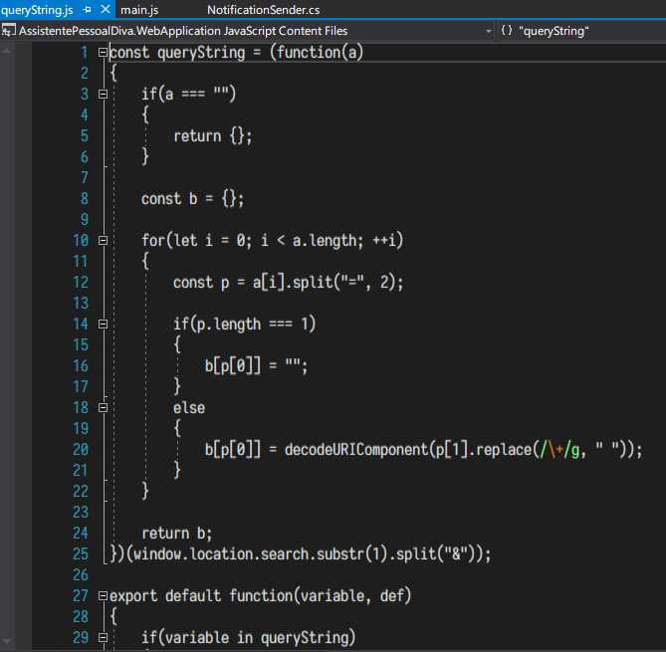Close the queryString.js tab

(107, 10)
